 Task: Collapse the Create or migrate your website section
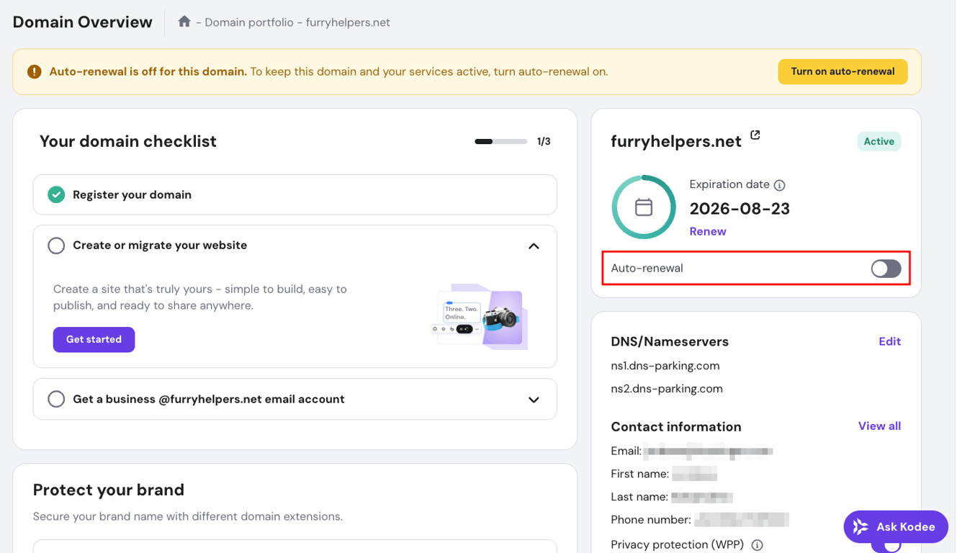coord(534,246)
